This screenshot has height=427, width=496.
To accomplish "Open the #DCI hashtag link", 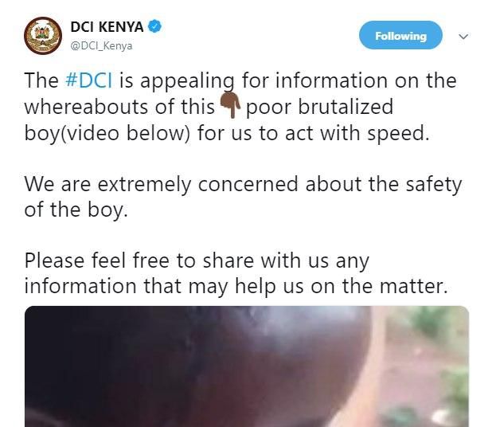I will (x=88, y=80).
